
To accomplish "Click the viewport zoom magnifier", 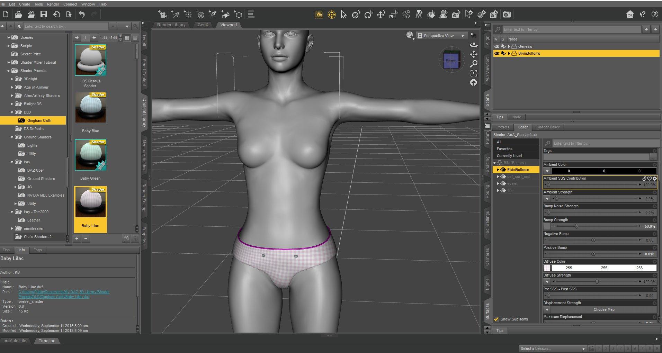I will pyautogui.click(x=473, y=64).
